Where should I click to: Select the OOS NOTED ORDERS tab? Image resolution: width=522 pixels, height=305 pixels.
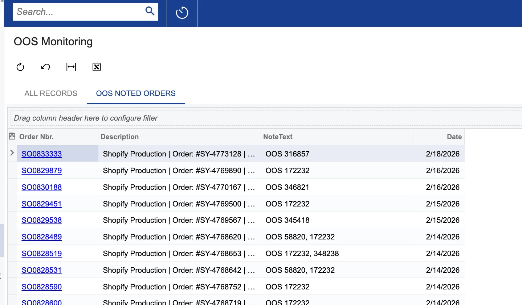(x=136, y=93)
